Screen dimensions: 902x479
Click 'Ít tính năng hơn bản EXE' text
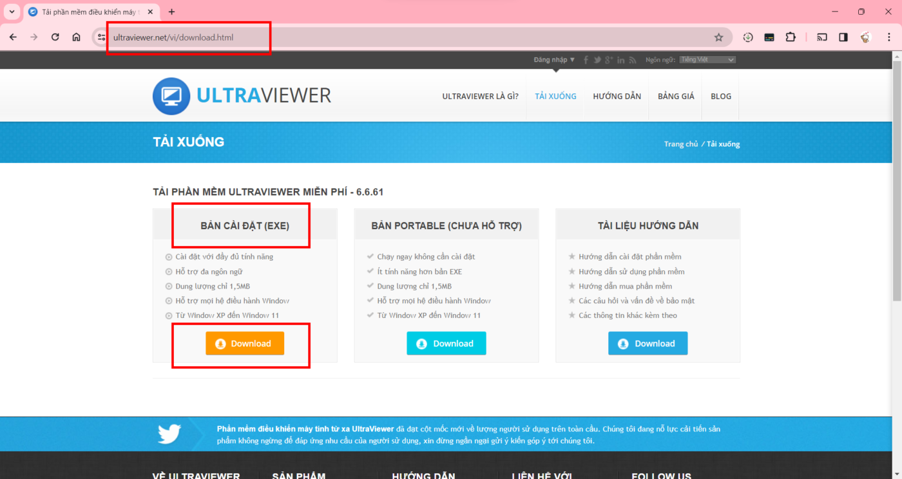tap(419, 272)
